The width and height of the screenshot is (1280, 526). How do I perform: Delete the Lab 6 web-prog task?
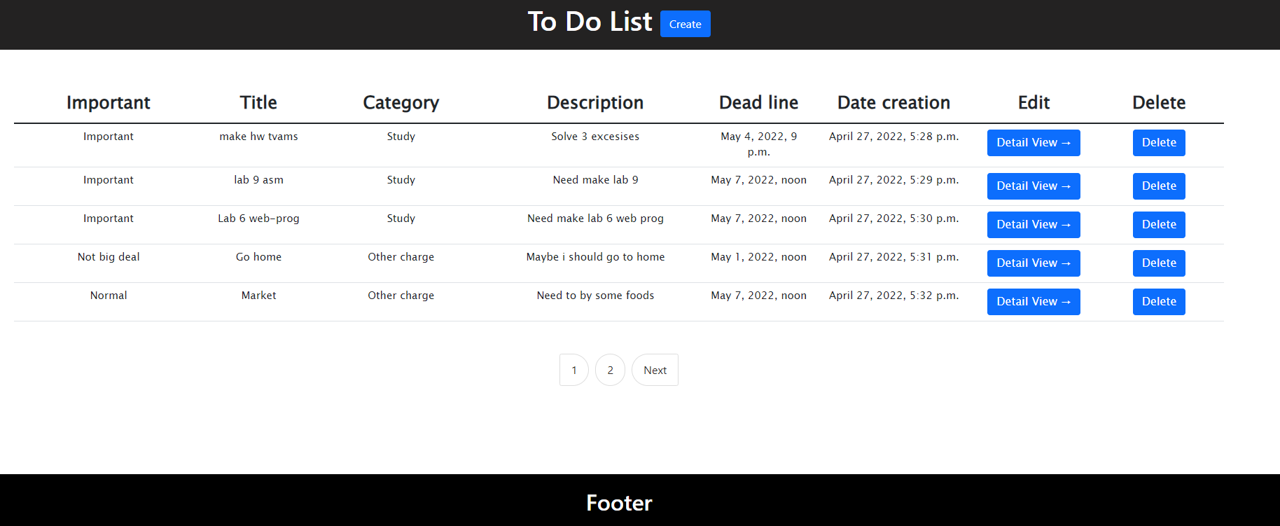(1159, 225)
